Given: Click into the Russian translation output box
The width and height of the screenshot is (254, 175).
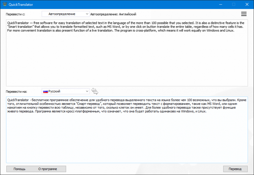Looking at the screenshot, I should [x=127, y=130].
